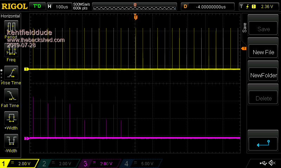Select the Freq measurement icon
The width and height of the screenshot is (281, 168).
(x=11, y=50)
